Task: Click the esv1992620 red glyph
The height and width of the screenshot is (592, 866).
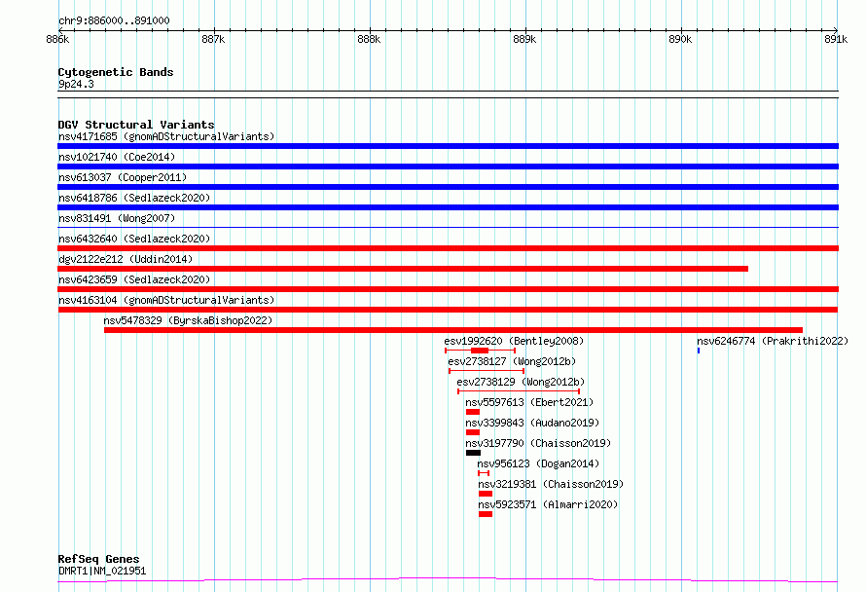Action: pyautogui.click(x=480, y=351)
